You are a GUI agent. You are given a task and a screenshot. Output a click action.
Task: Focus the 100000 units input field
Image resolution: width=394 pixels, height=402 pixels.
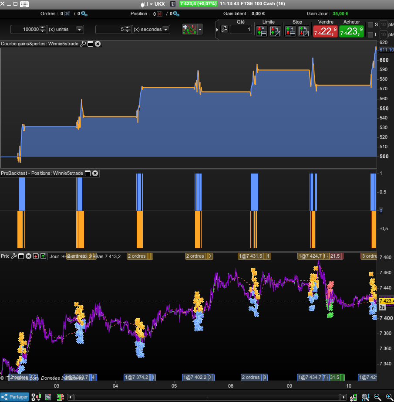coord(25,30)
